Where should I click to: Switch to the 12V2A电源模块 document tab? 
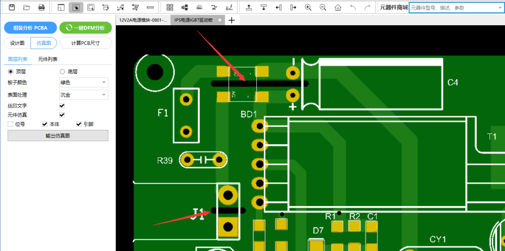pos(144,20)
